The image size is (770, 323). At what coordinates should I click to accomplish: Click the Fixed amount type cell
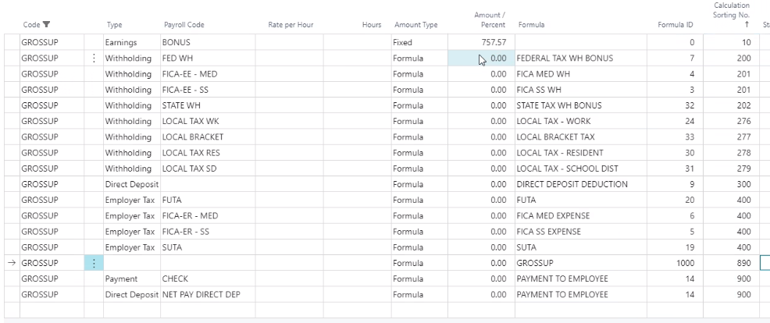(419, 43)
